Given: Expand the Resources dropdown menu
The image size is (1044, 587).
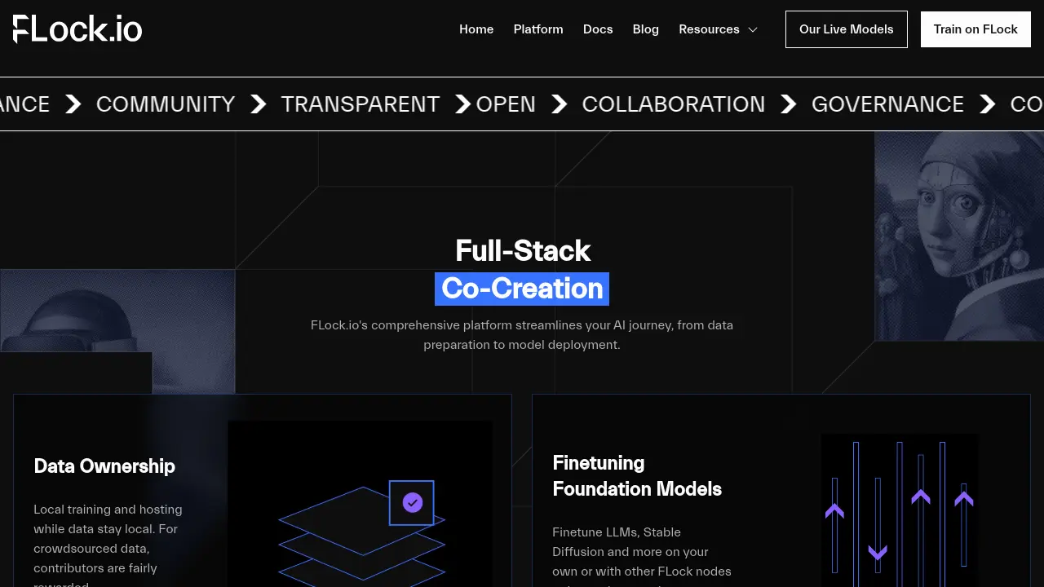Looking at the screenshot, I should click(x=719, y=29).
